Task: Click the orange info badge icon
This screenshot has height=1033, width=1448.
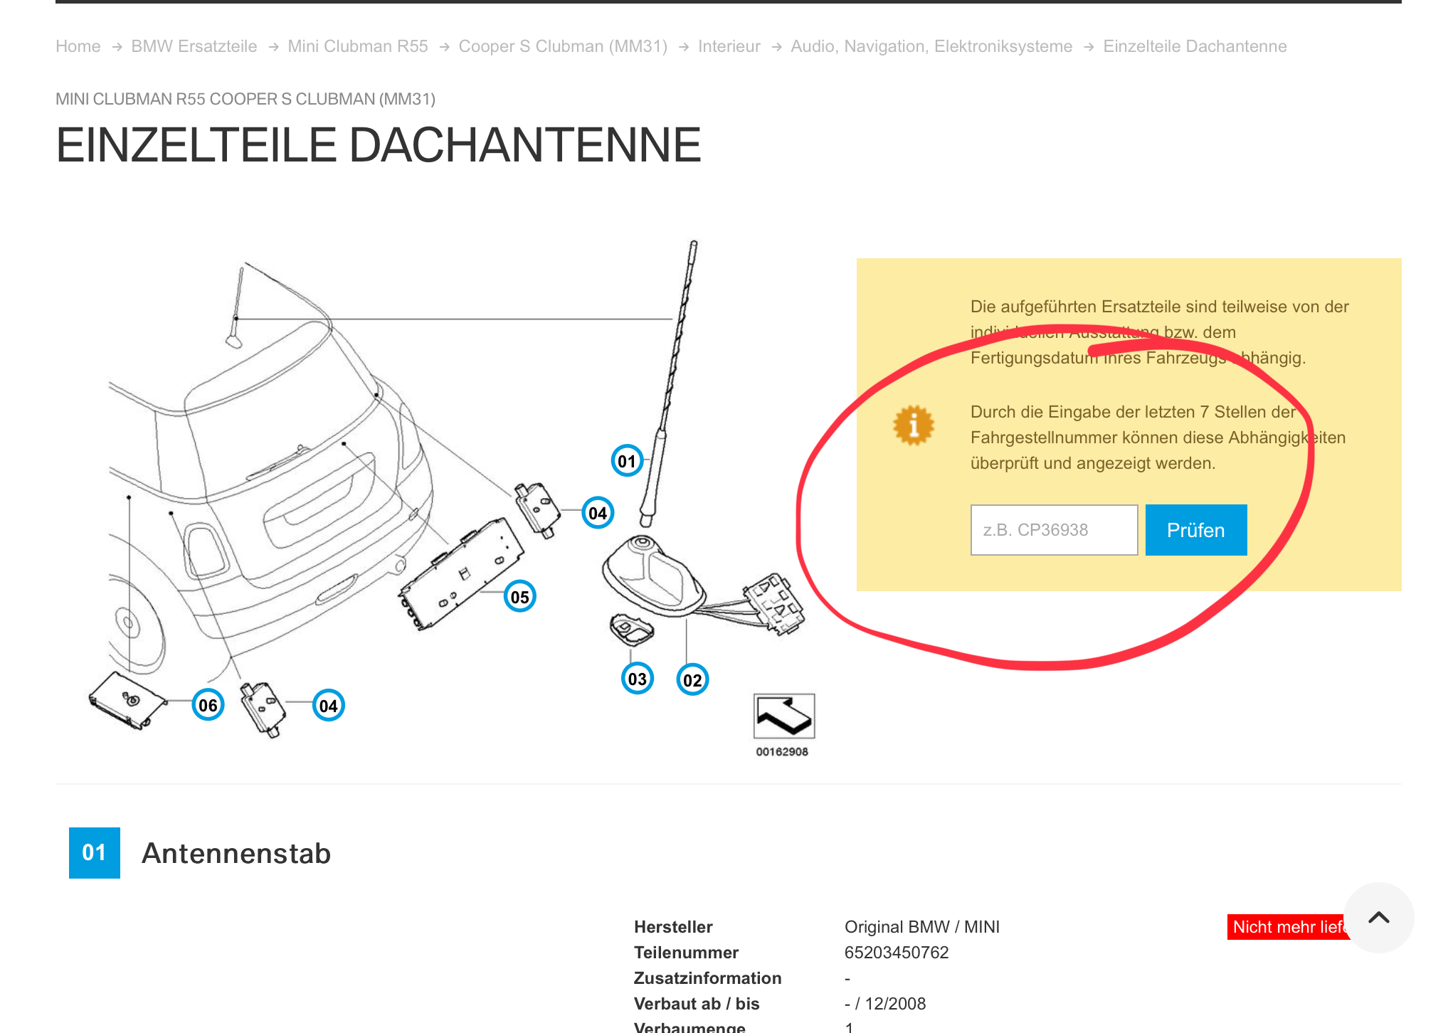Action: [913, 425]
